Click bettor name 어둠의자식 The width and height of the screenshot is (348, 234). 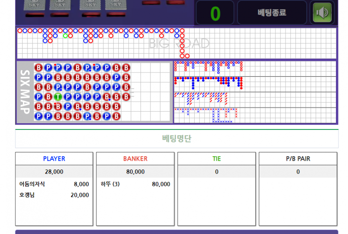(x=32, y=184)
